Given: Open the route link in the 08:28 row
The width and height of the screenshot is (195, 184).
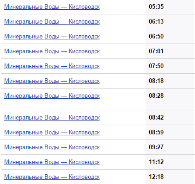Looking at the screenshot, I should coord(52,96).
